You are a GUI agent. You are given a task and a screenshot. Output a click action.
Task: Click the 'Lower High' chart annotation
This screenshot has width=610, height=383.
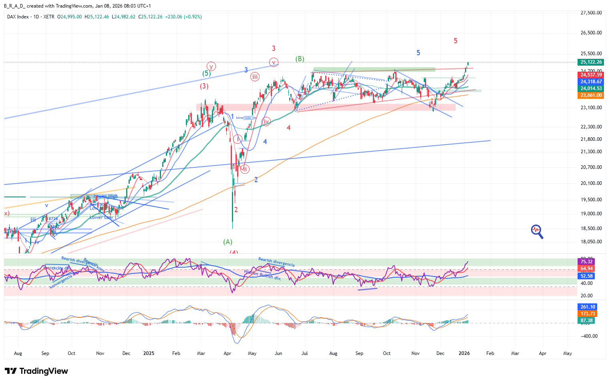tap(106, 196)
